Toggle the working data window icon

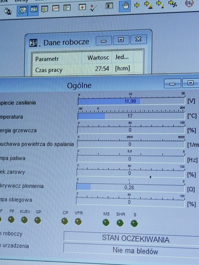coord(33,10)
